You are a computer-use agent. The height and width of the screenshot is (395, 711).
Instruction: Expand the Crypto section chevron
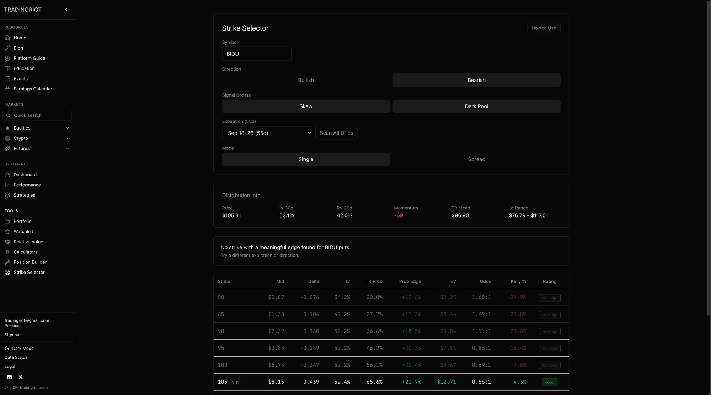point(68,138)
